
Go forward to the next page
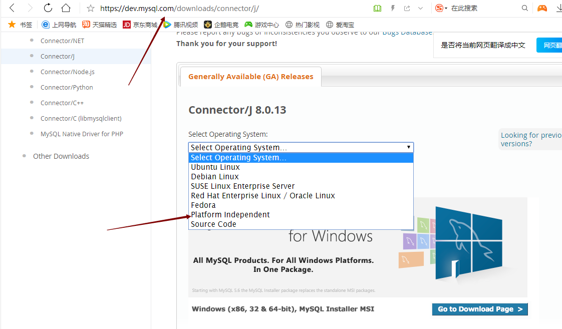30,8
